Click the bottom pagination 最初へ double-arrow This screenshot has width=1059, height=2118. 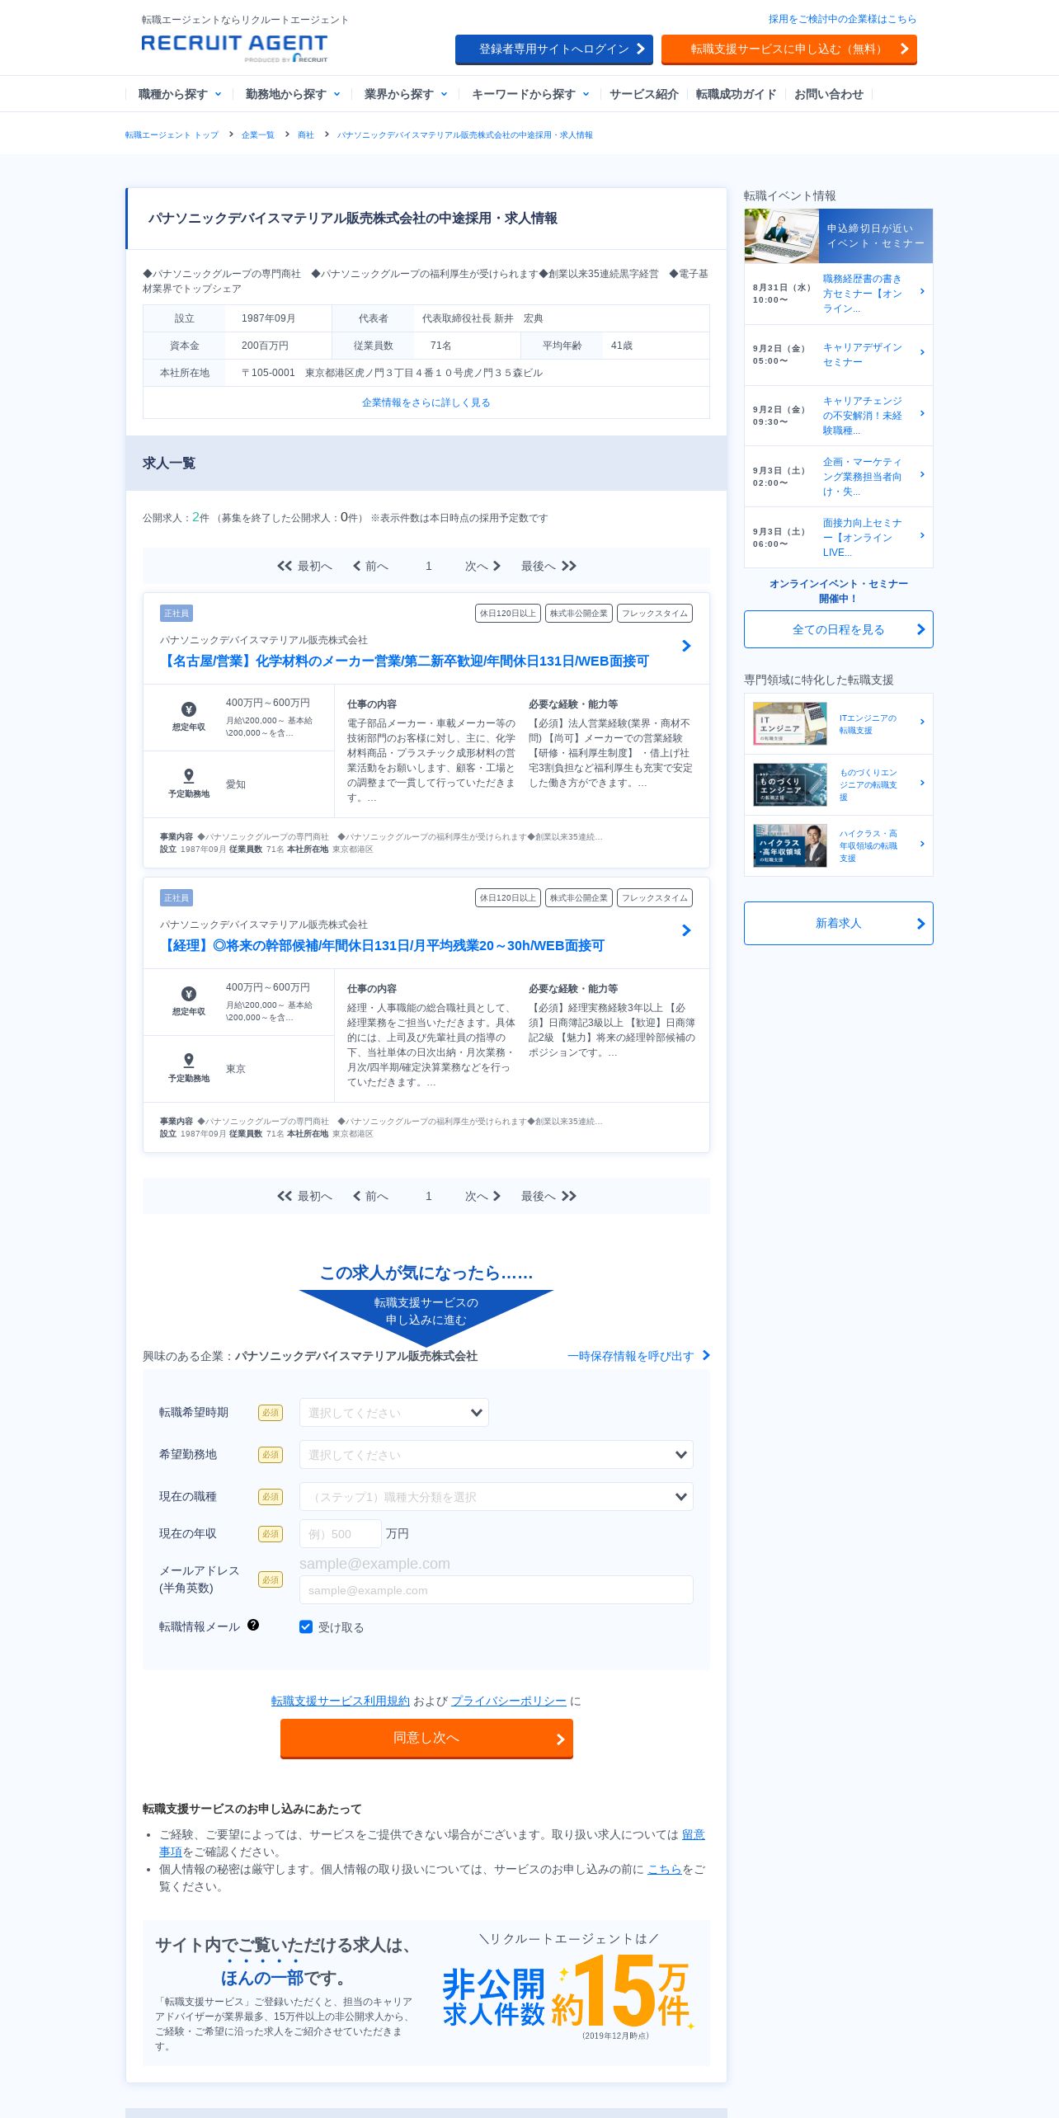pyautogui.click(x=285, y=1196)
